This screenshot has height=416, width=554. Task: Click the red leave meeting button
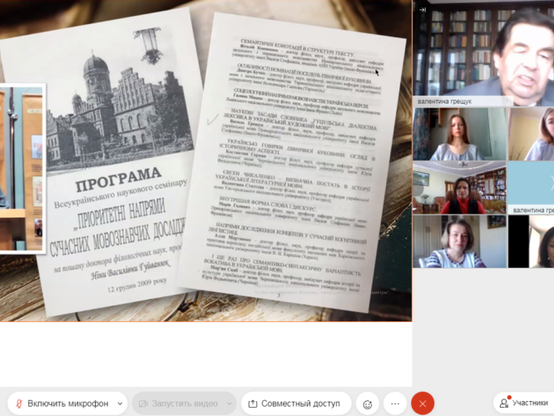pos(423,404)
